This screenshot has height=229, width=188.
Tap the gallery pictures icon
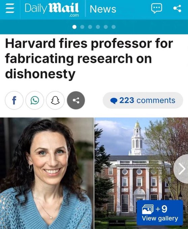pyautogui.click(x=148, y=209)
